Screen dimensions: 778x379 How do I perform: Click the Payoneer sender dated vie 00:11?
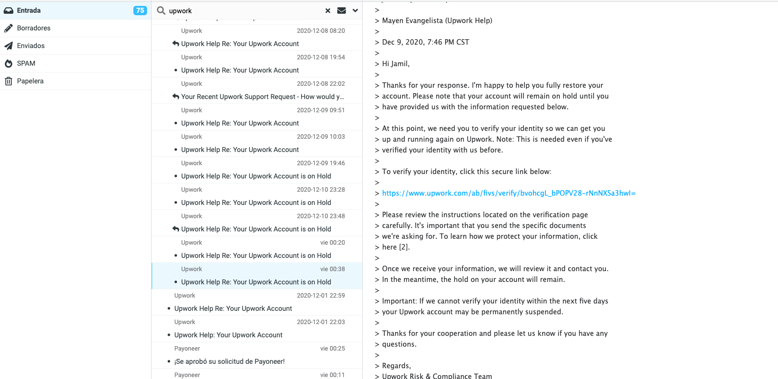coord(187,375)
